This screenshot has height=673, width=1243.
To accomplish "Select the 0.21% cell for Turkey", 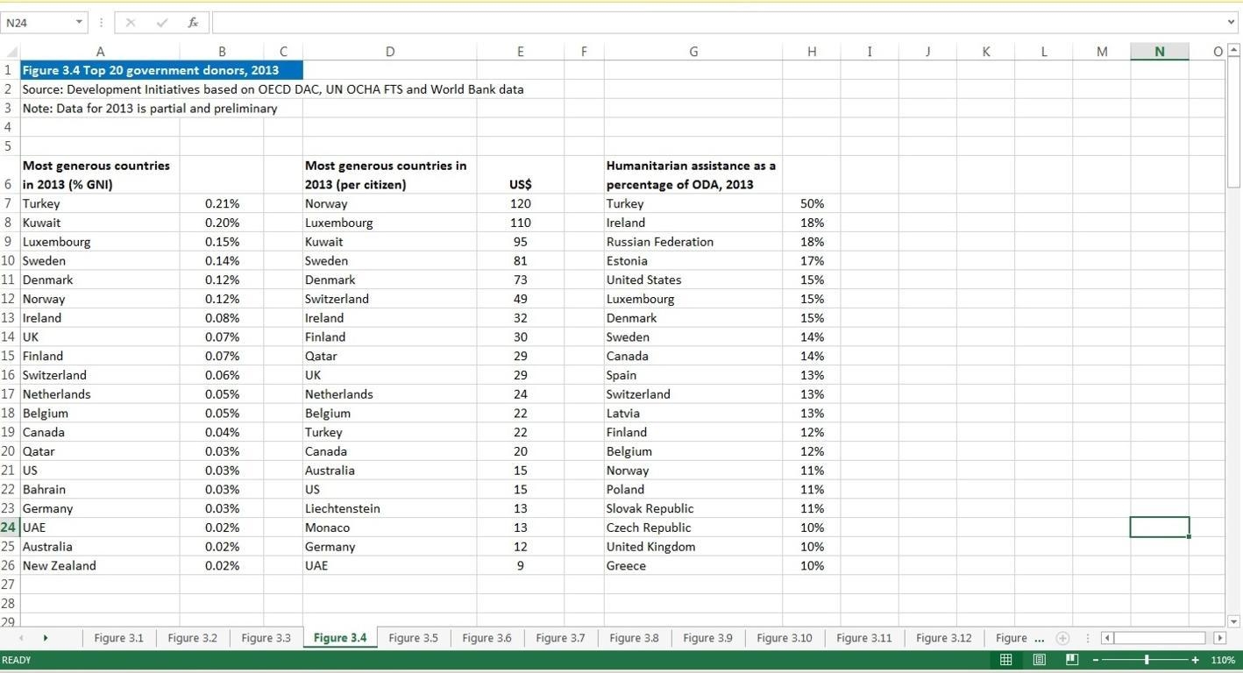I will click(222, 203).
